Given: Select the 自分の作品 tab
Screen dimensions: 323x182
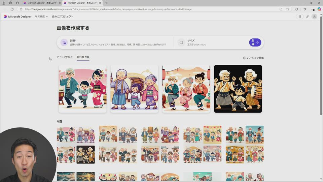Looking at the screenshot, I should (83, 57).
